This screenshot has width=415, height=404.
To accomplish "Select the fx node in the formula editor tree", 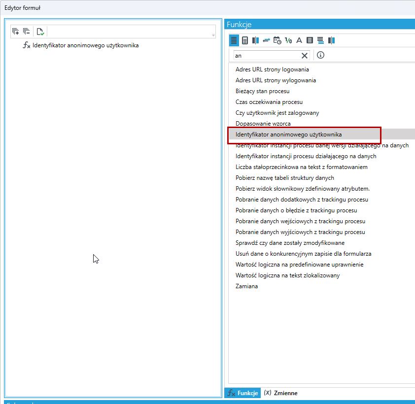I will (80, 45).
